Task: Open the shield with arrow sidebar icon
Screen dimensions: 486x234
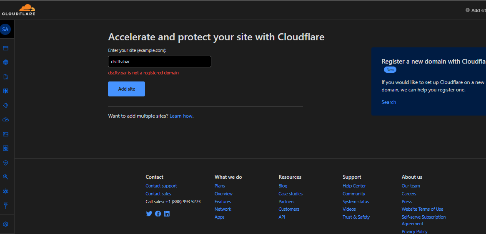Action: (5, 163)
